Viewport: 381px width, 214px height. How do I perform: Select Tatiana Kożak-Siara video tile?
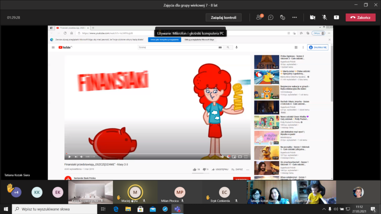[x=269, y=192]
